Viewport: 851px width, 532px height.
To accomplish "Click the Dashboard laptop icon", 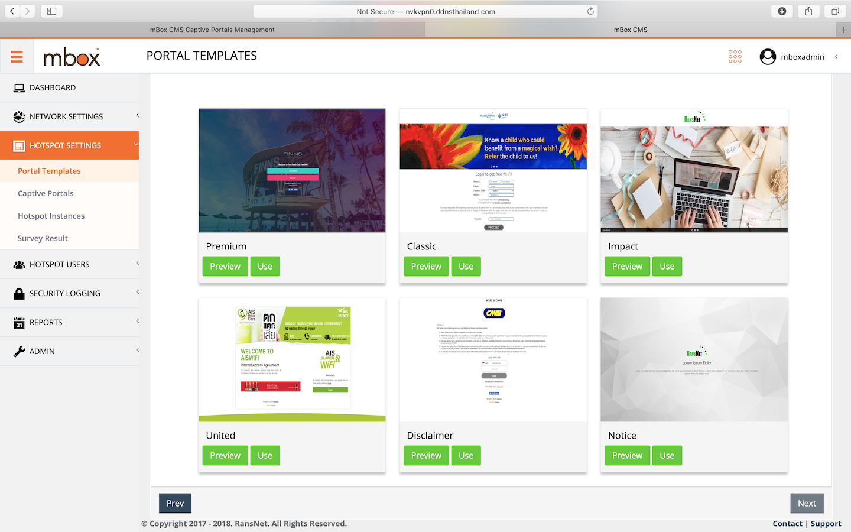I will coord(20,87).
